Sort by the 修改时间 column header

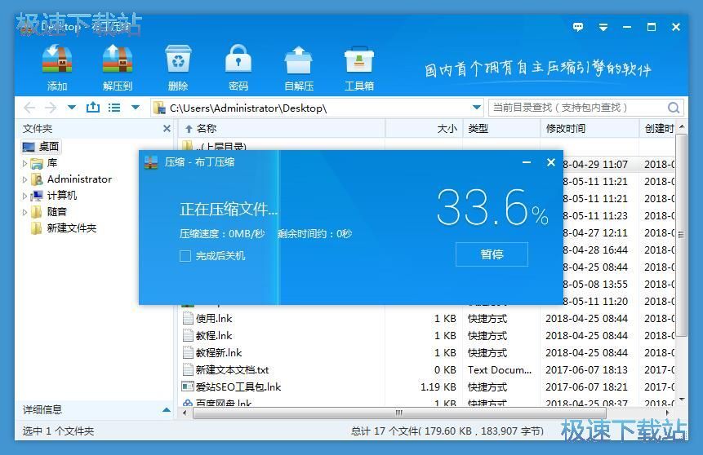[x=590, y=129]
